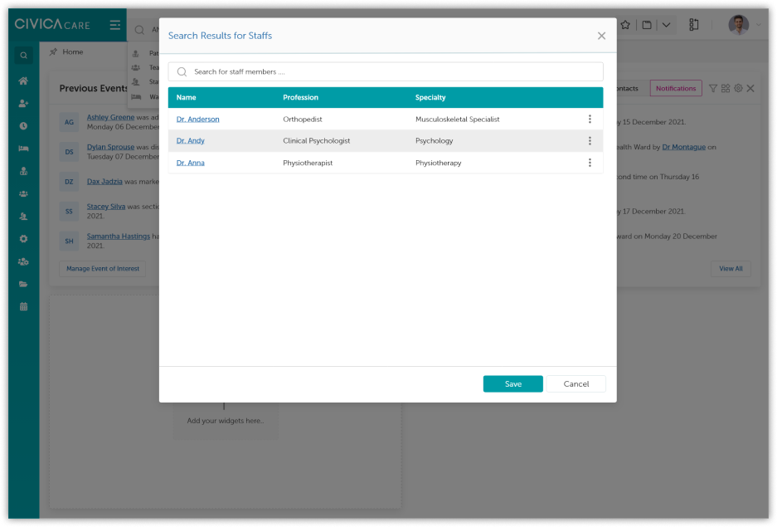The image size is (777, 527).
Task: Open Dr. Andy's staff profile link
Action: (x=190, y=141)
